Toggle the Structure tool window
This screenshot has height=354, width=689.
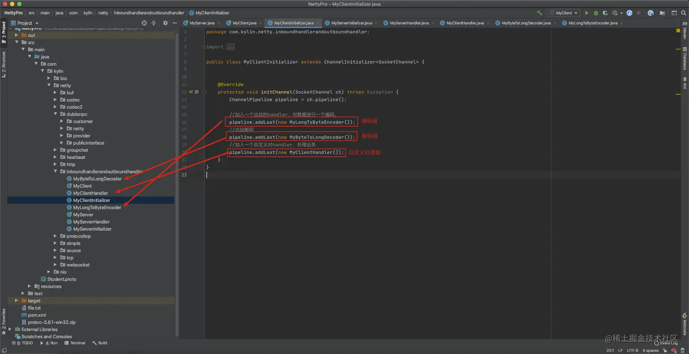coord(4,64)
